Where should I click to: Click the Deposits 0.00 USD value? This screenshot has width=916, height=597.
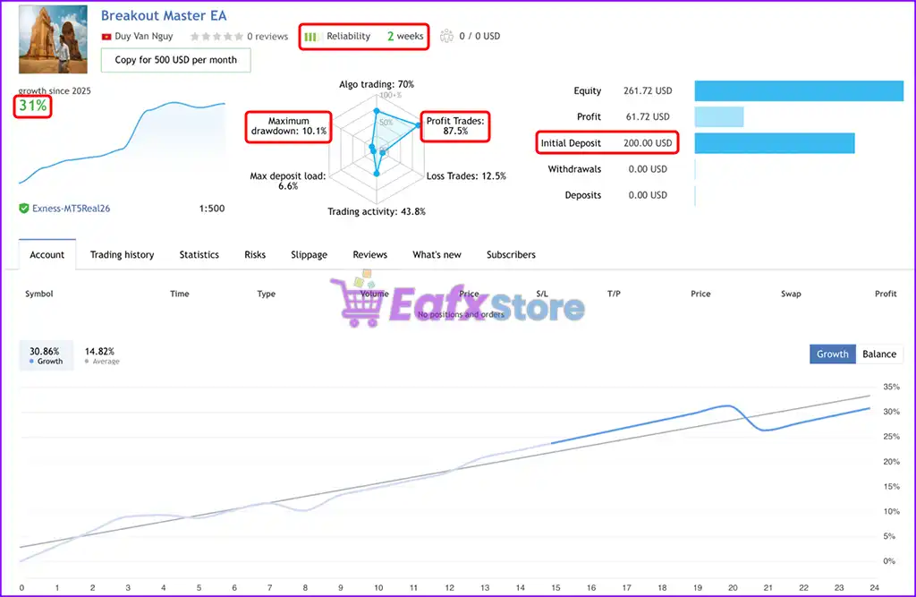point(648,195)
